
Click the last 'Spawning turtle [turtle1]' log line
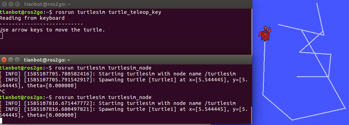coord(124,112)
